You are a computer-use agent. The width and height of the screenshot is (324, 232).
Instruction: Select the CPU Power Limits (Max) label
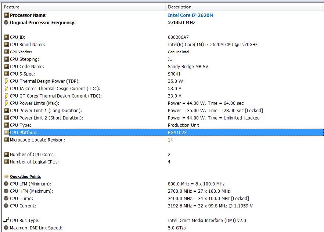point(35,103)
